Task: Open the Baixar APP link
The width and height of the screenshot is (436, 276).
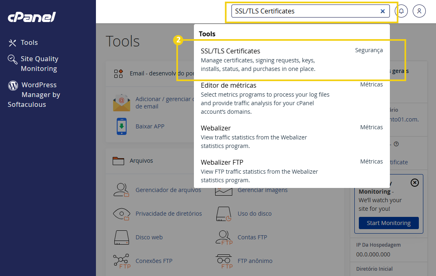Action: [150, 126]
